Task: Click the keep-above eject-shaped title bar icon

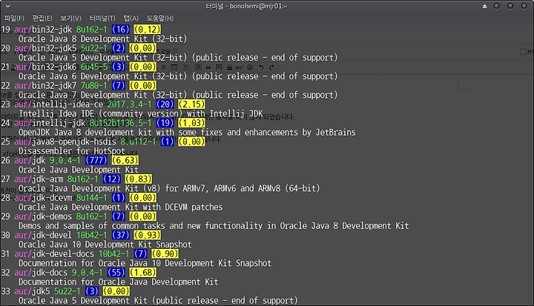Action: coord(484,6)
